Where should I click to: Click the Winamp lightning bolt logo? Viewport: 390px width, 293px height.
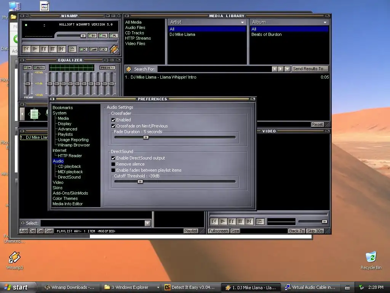(114, 49)
